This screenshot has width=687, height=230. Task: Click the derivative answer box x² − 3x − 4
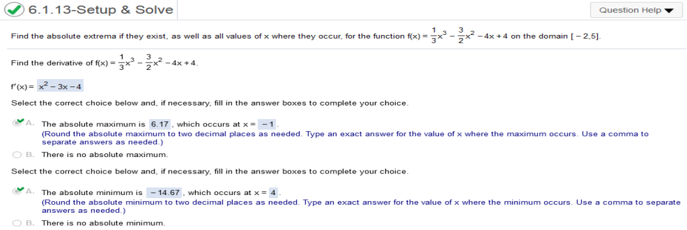click(60, 87)
